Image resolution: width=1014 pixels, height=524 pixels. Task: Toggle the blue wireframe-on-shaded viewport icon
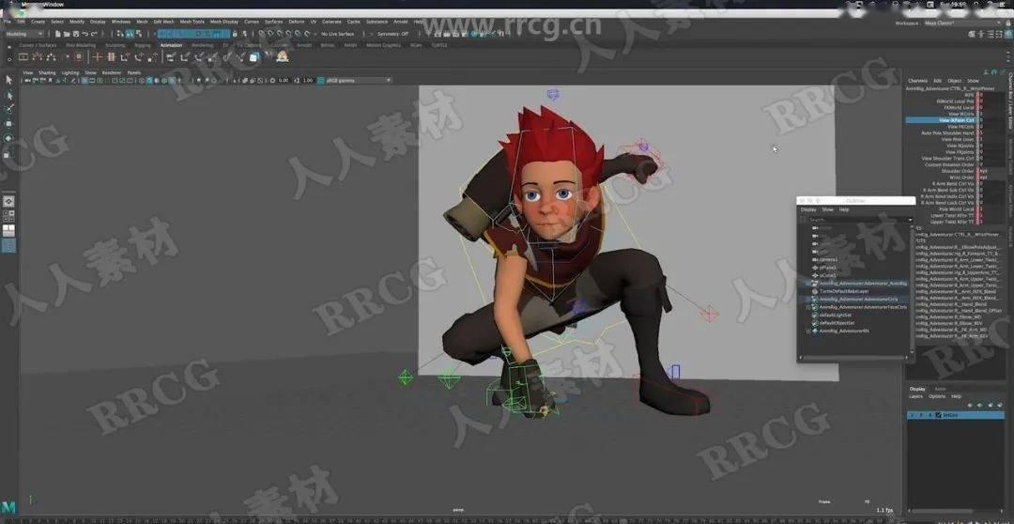tap(149, 80)
